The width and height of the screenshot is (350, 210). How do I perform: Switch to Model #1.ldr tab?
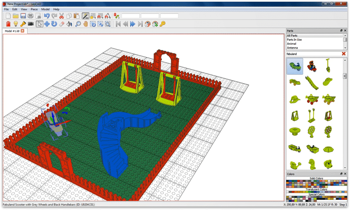[12, 31]
